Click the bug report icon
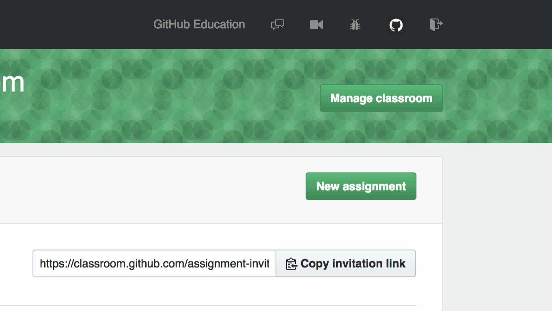The height and width of the screenshot is (311, 552). pos(355,25)
